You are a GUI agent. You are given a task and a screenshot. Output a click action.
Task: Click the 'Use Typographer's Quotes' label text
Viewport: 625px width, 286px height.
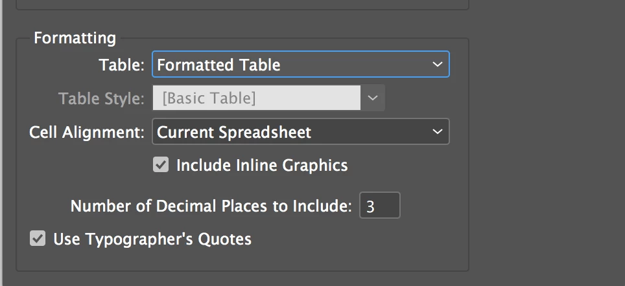[x=152, y=239]
